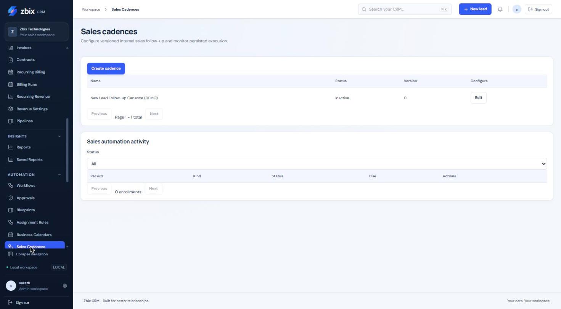This screenshot has height=309, width=561.
Task: Click the Invoices sidebar icon
Action: [11, 48]
